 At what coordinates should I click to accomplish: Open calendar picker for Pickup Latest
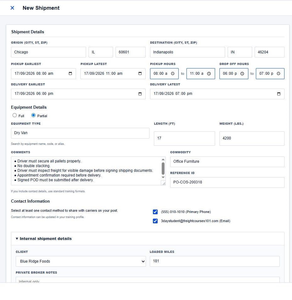click(140, 74)
